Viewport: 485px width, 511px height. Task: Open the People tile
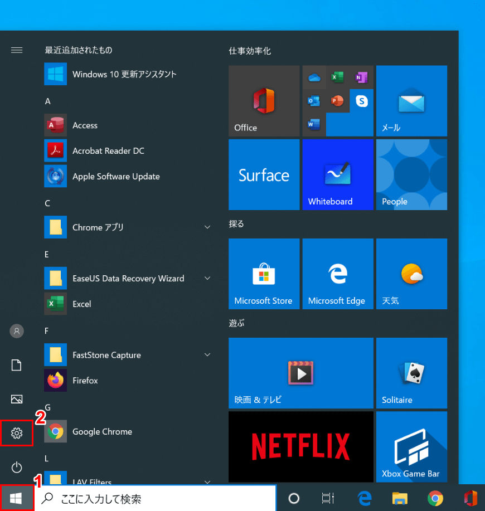click(x=411, y=174)
